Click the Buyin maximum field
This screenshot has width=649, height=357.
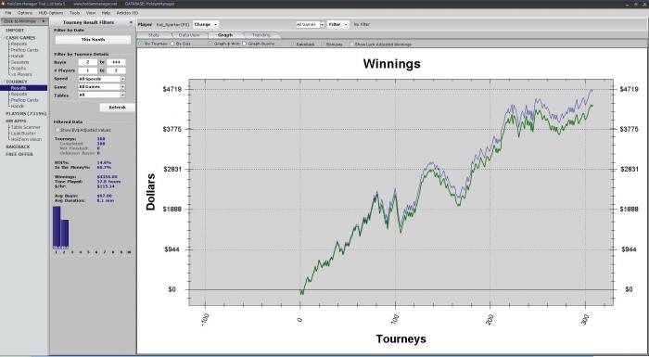(116, 62)
